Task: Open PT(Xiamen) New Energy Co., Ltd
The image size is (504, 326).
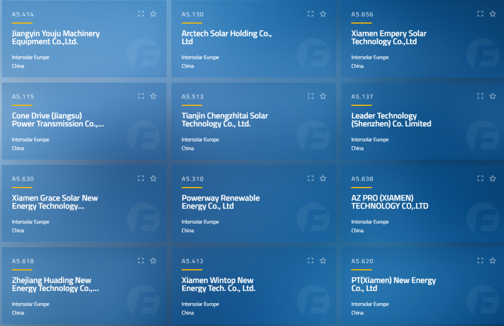Action: (393, 284)
